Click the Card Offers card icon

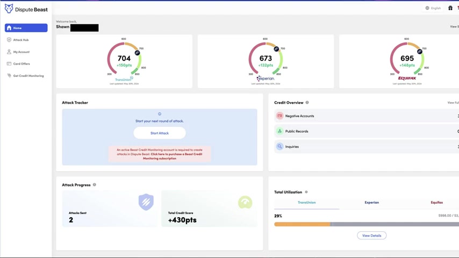click(x=9, y=63)
